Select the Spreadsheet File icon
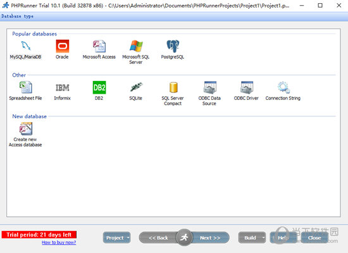Viewport: 348px width, 253px height. [26, 87]
